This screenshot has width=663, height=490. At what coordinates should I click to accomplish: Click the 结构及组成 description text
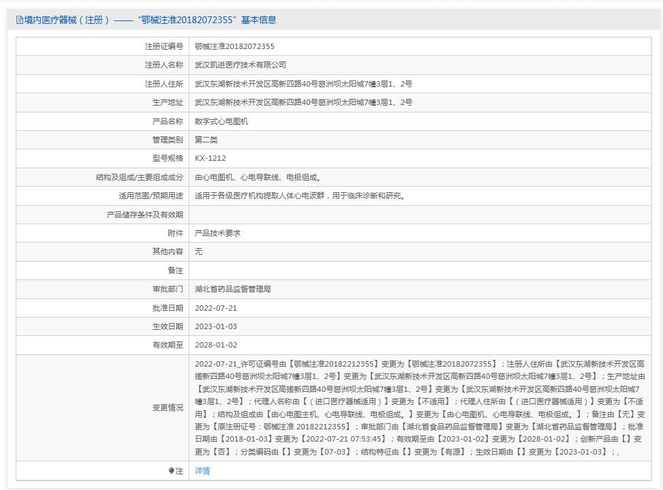258,177
